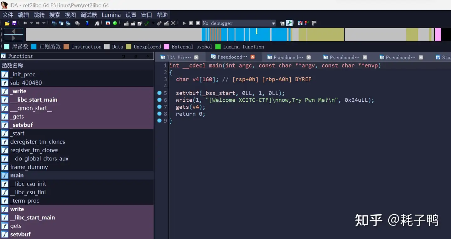Close the IDA View tab
Viewport: 451px width, 239px height.
[x=196, y=57]
